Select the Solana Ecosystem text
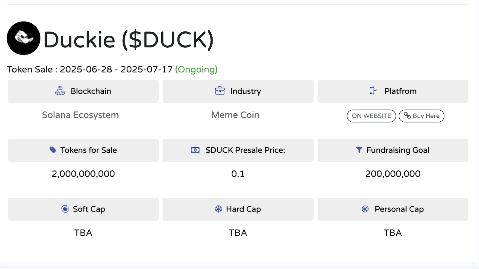Image resolution: width=479 pixels, height=269 pixels. click(x=80, y=115)
